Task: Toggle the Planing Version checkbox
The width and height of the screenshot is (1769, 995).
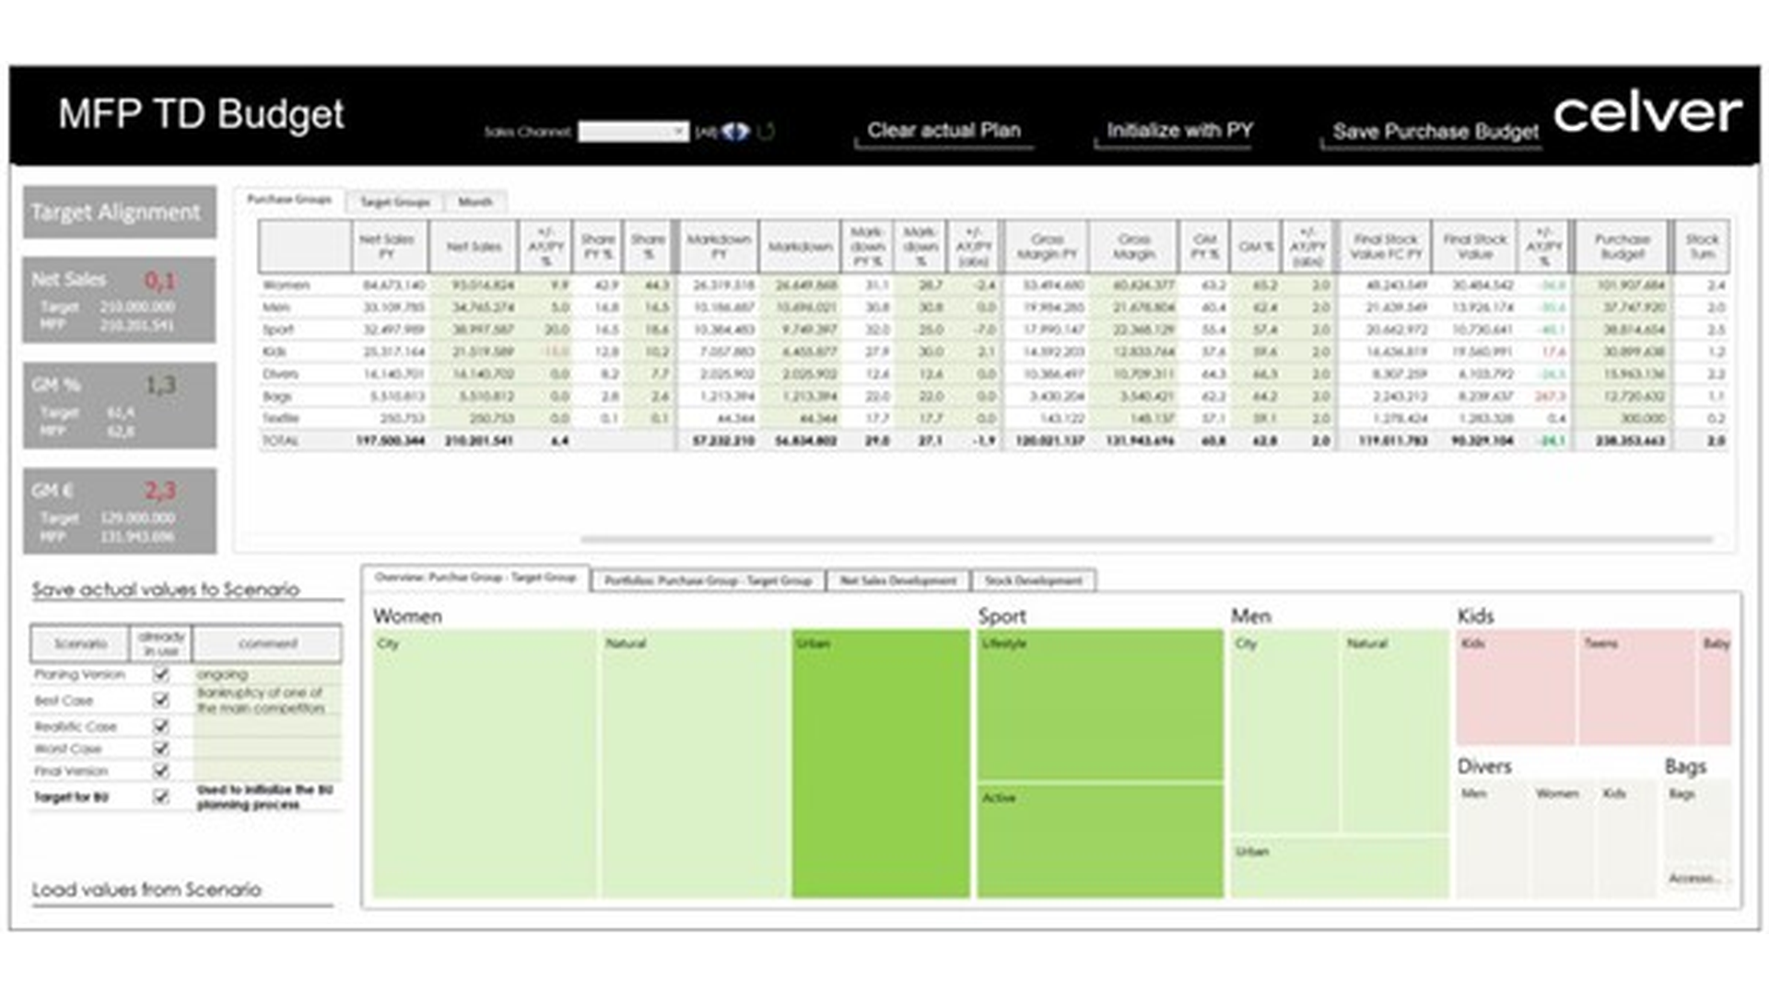Action: tap(161, 674)
